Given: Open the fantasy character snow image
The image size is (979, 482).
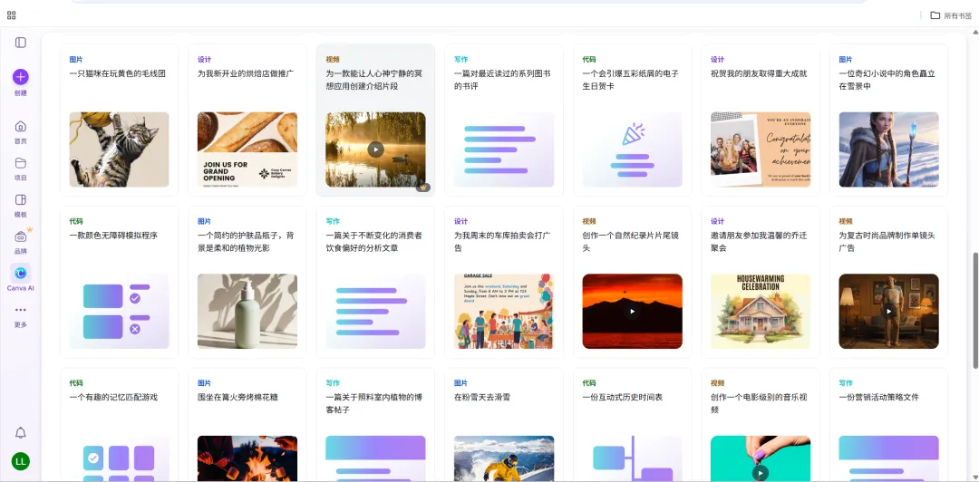Looking at the screenshot, I should coord(889,149).
